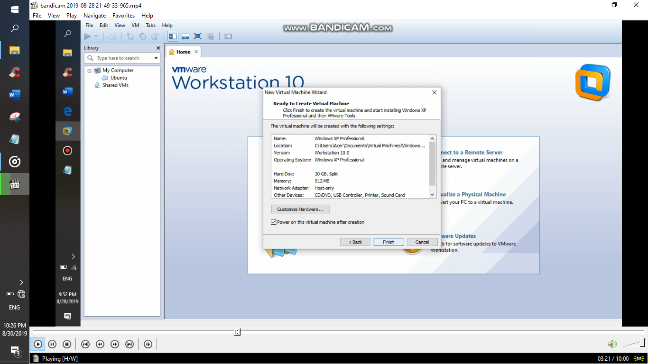Click the Unity mode toolbar icon

pyautogui.click(x=211, y=36)
